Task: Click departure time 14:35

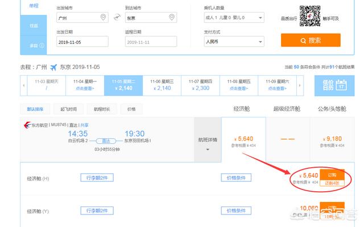Action: (78, 134)
